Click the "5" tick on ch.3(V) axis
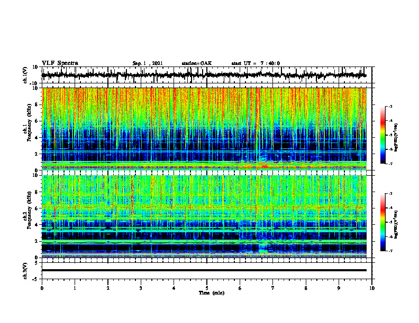Viewport: 419px width, 323px height. pos(37,263)
